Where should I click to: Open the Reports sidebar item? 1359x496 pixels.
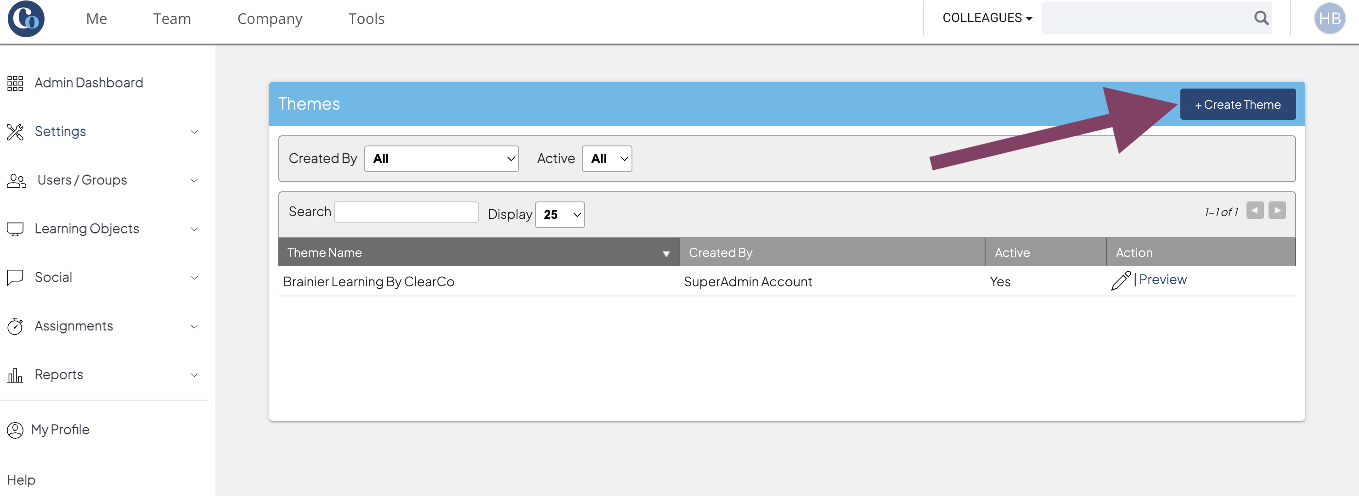point(59,375)
